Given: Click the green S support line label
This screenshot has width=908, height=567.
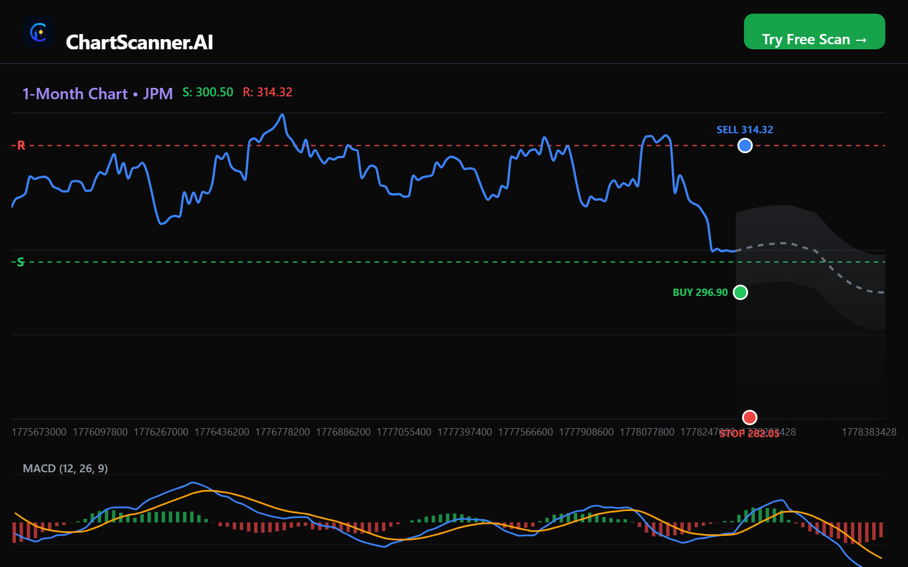Looking at the screenshot, I should click(20, 262).
